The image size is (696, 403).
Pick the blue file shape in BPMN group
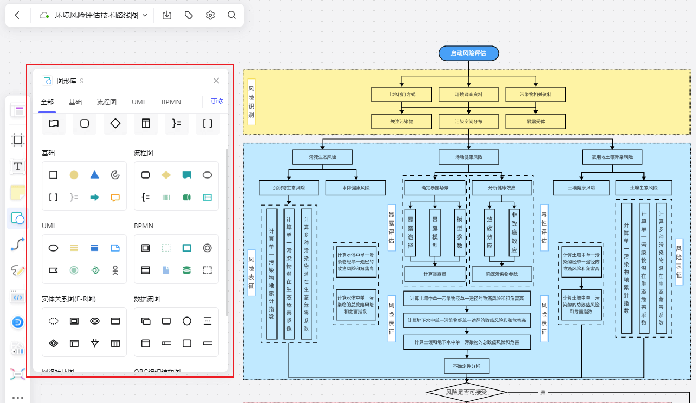(x=166, y=270)
